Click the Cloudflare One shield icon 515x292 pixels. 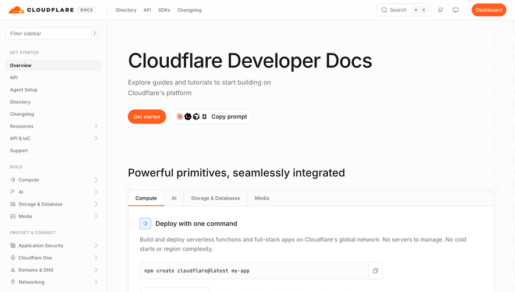point(13,258)
